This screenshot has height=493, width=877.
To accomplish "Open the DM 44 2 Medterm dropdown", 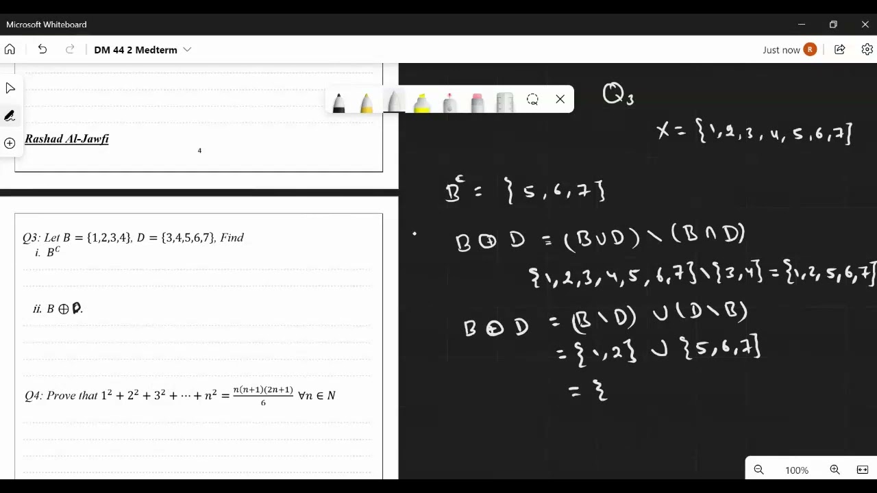I will pos(187,50).
